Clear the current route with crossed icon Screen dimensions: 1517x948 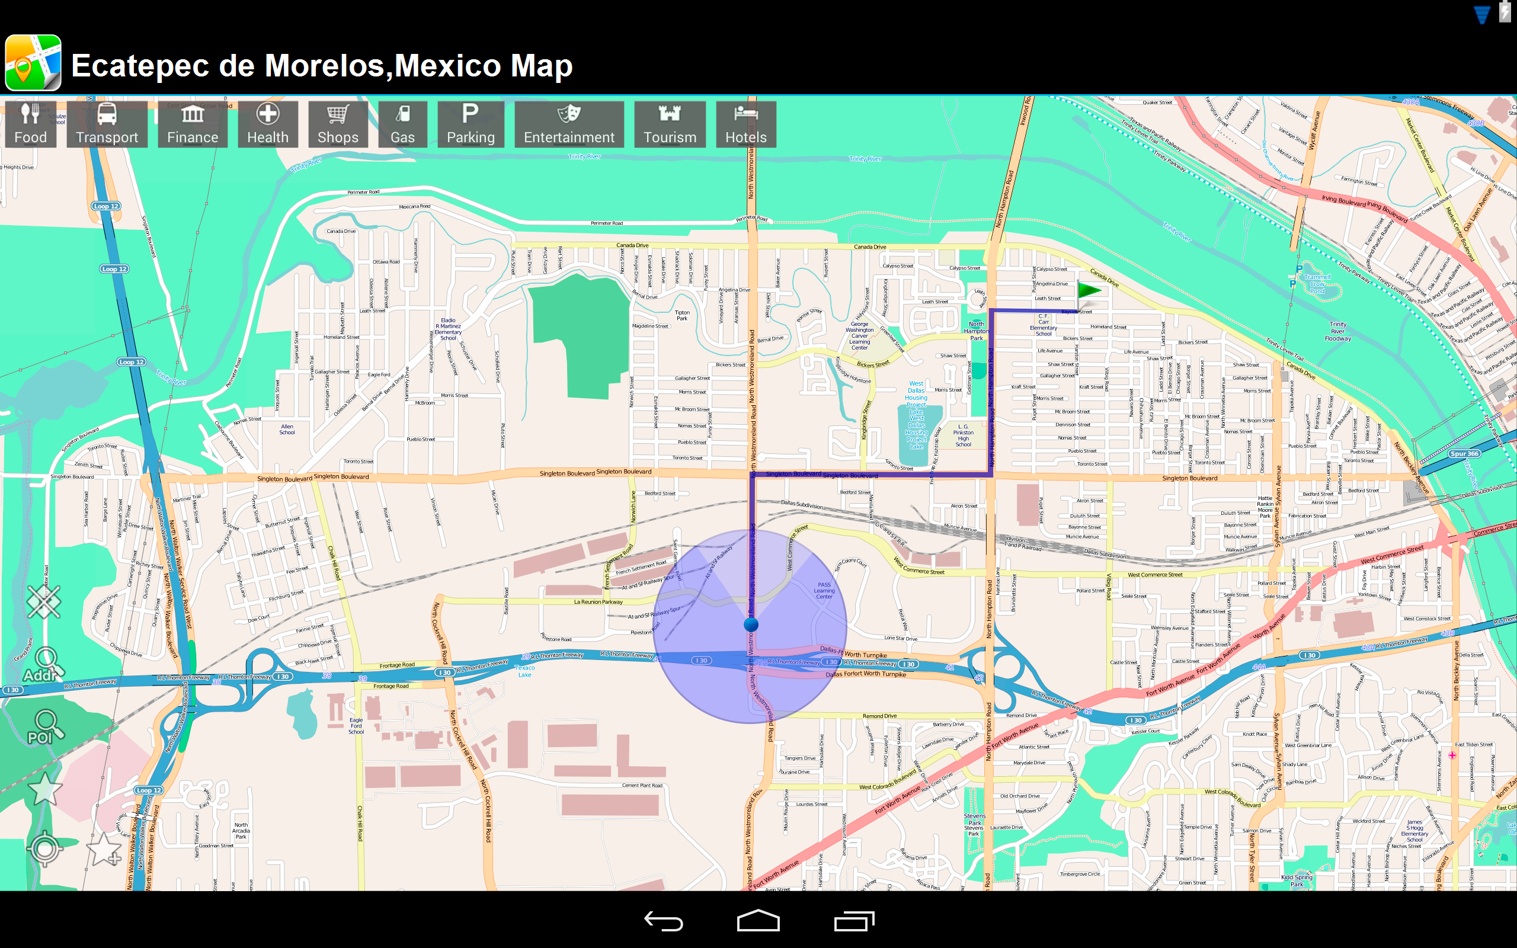pyautogui.click(x=44, y=602)
